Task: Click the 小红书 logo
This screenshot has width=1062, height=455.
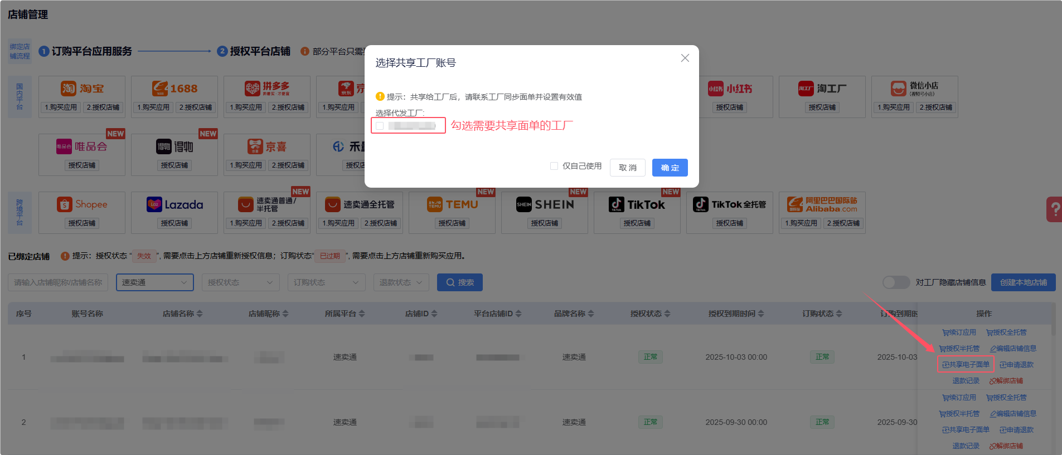Action: pyautogui.click(x=730, y=89)
